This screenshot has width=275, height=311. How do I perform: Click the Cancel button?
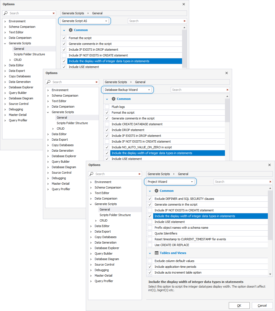[x=262, y=305]
